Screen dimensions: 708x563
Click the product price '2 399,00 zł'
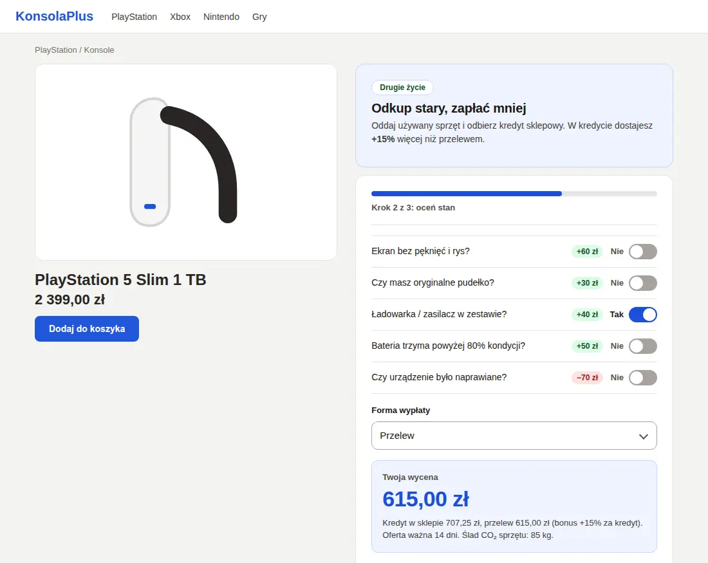(x=70, y=300)
